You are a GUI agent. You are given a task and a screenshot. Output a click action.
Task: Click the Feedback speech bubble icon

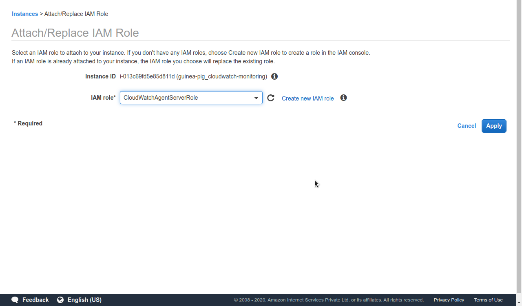coord(15,300)
